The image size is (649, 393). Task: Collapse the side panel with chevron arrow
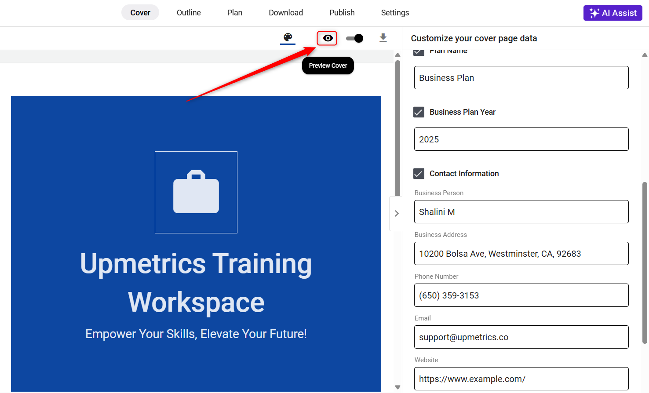[396, 213]
